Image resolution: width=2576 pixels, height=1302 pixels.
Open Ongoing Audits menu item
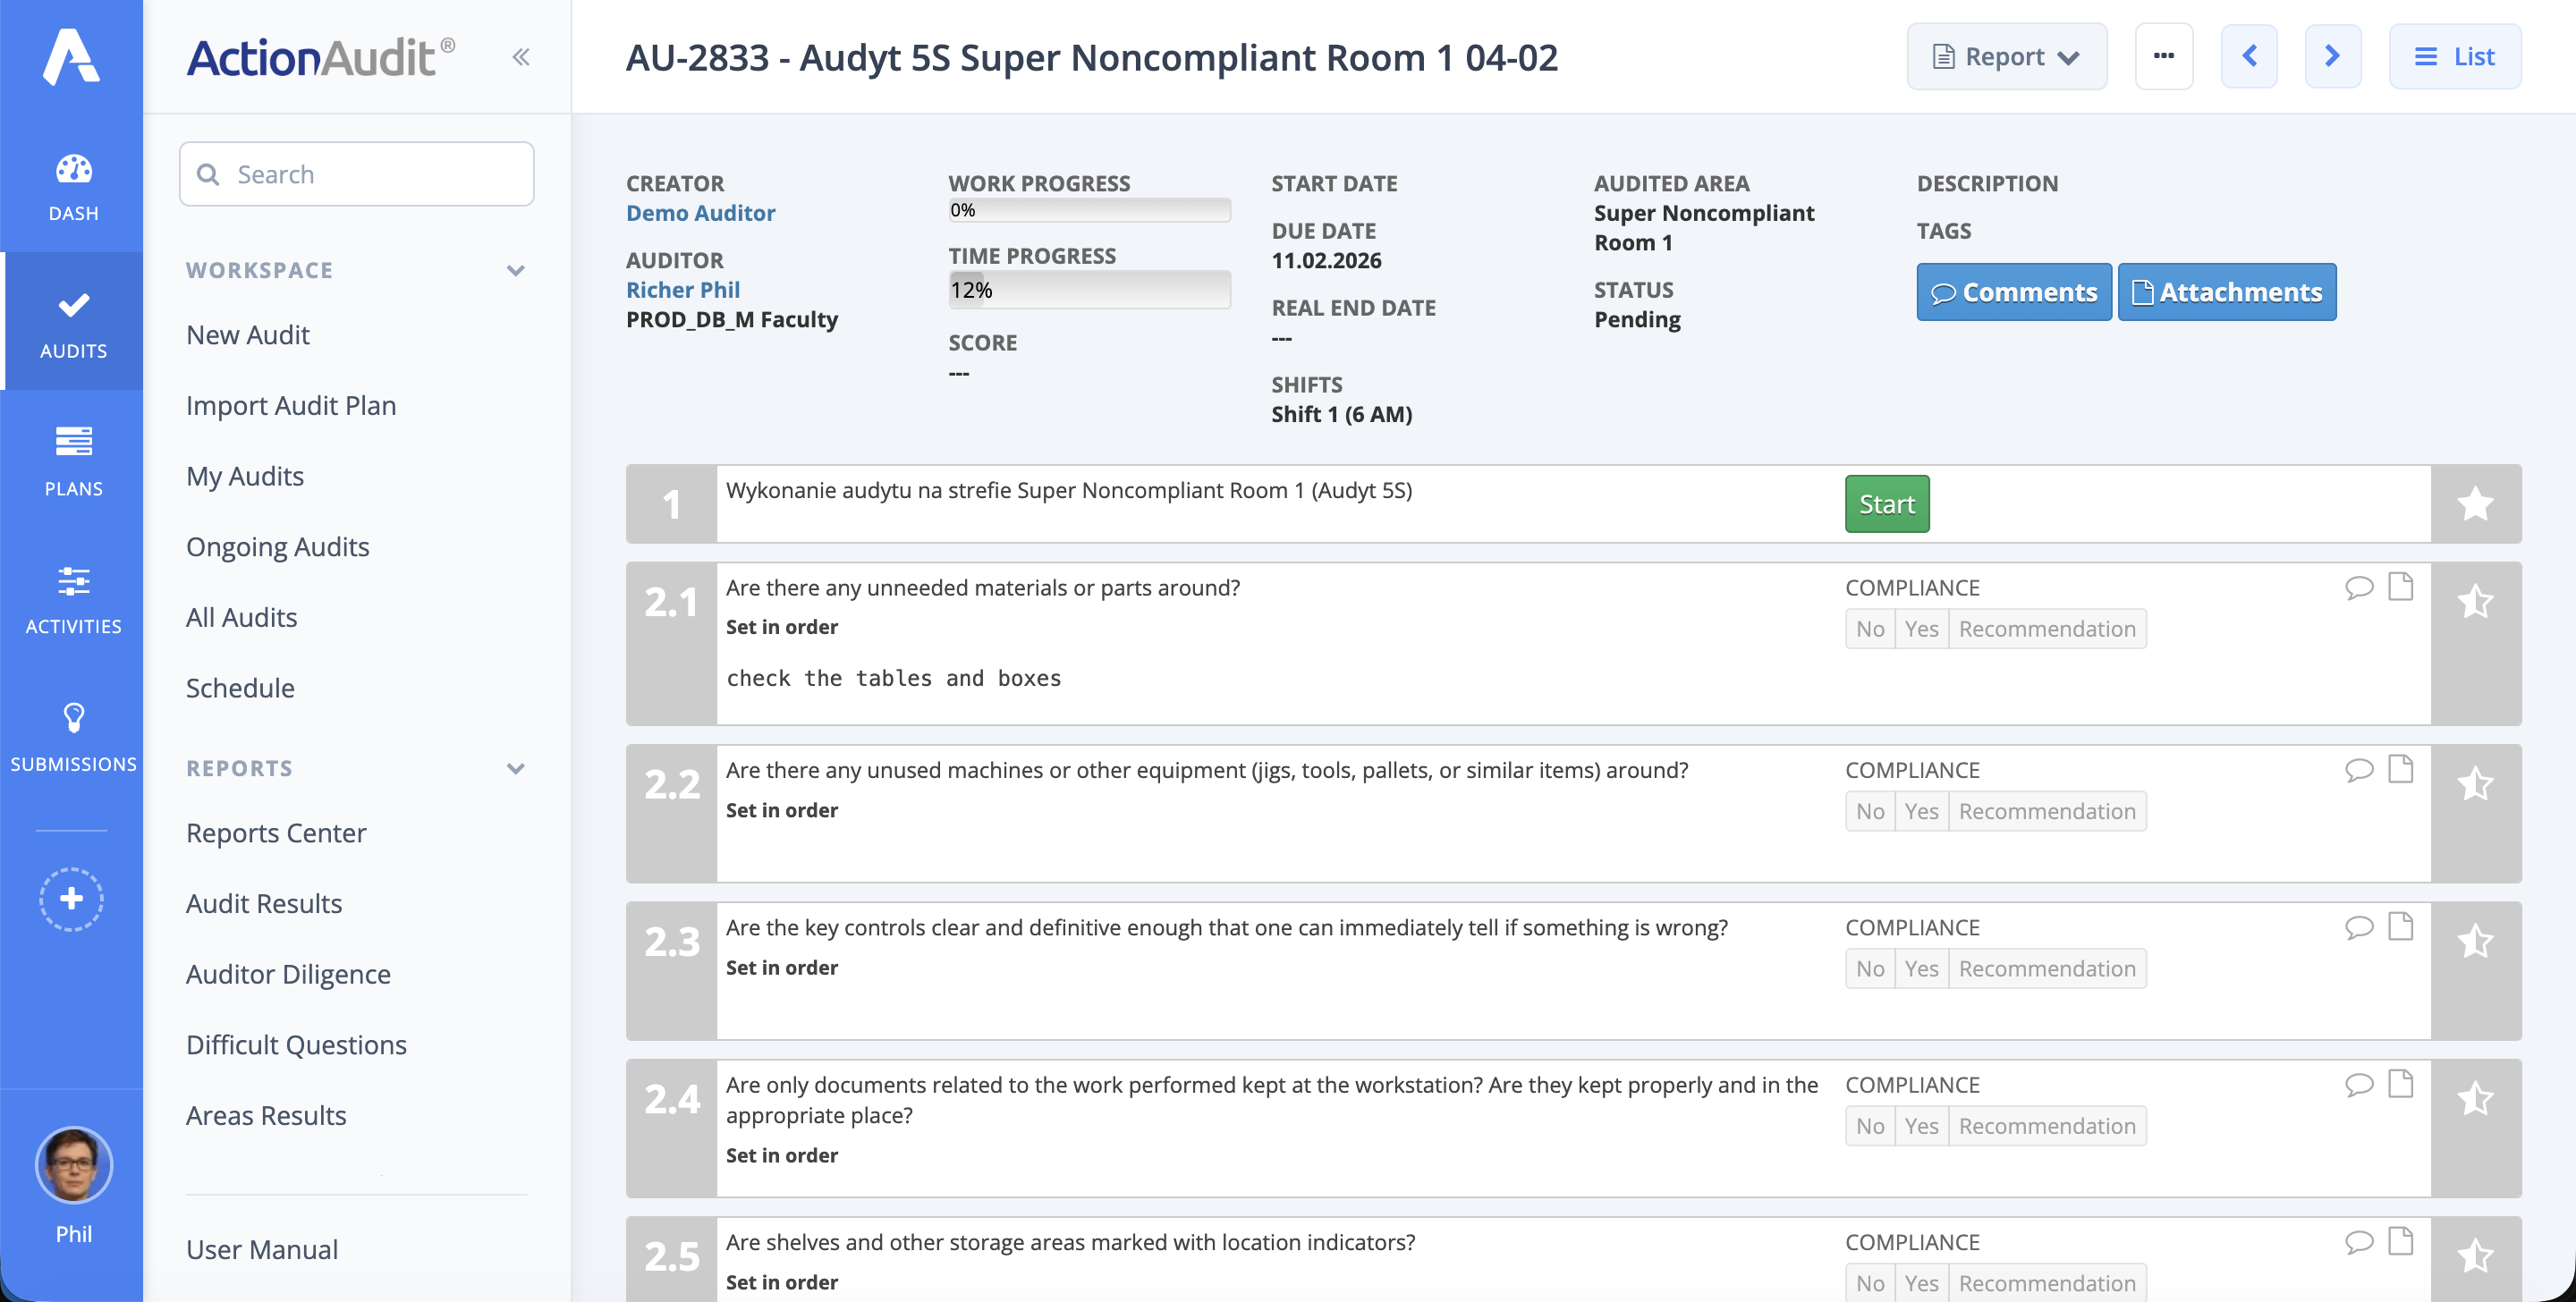(x=277, y=546)
